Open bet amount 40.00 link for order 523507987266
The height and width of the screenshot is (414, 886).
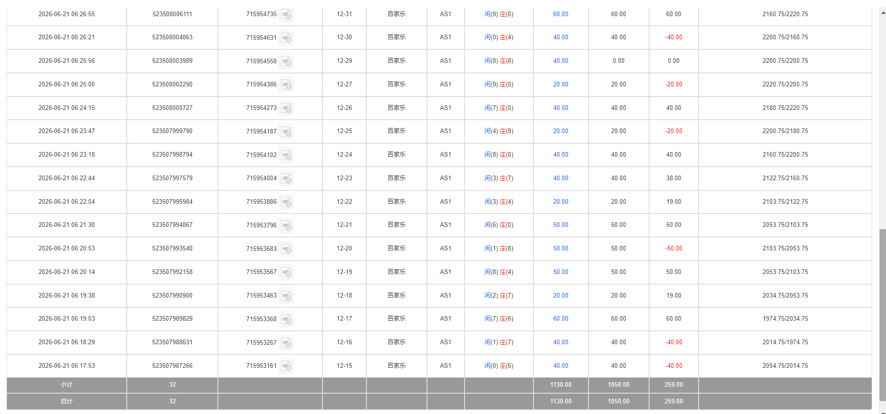pos(561,366)
